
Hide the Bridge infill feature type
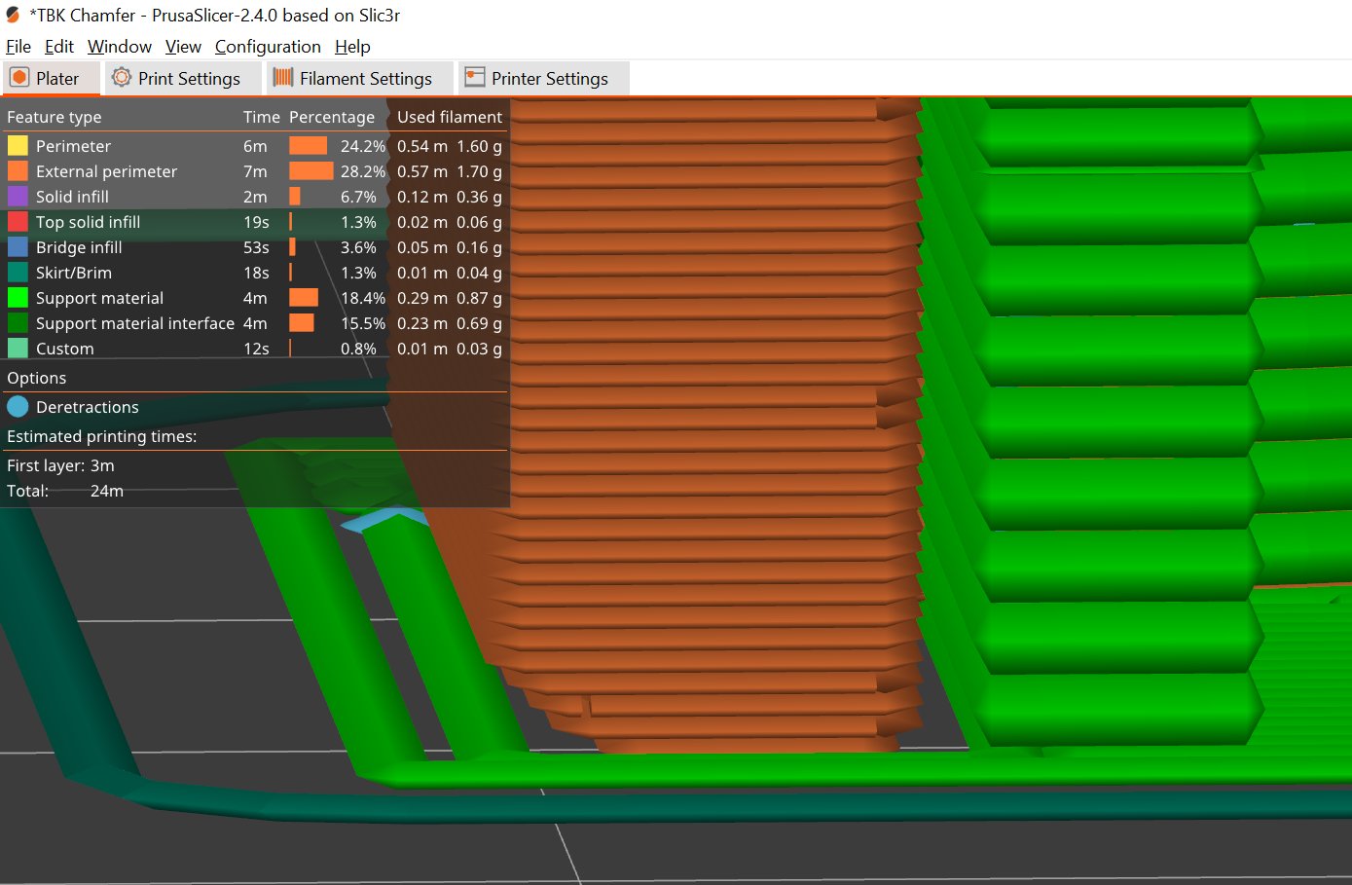254,247
